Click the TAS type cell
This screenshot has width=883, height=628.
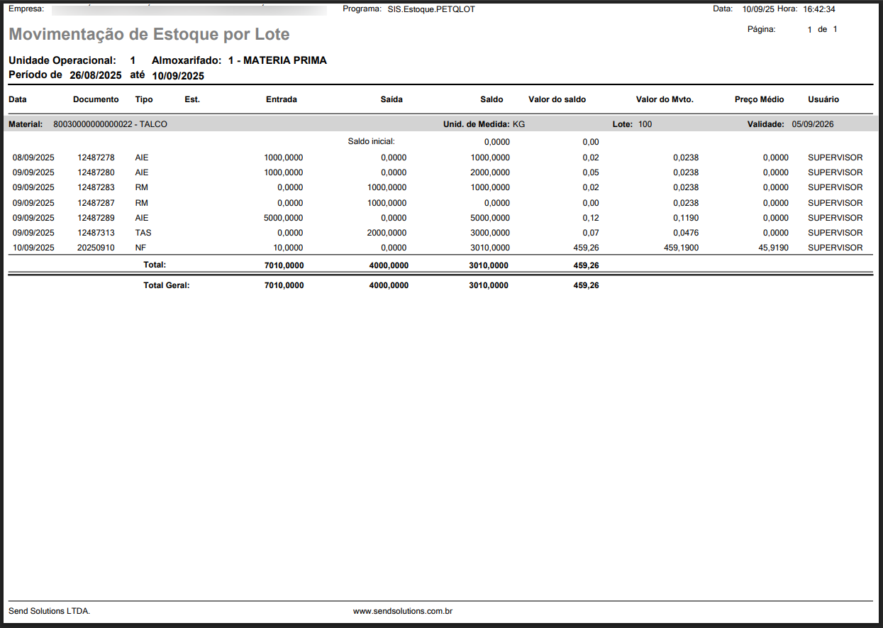(143, 233)
